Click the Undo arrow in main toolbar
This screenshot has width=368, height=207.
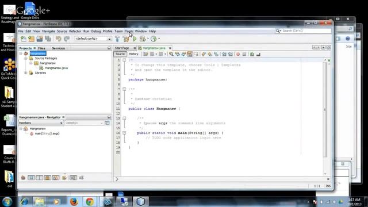click(x=58, y=39)
